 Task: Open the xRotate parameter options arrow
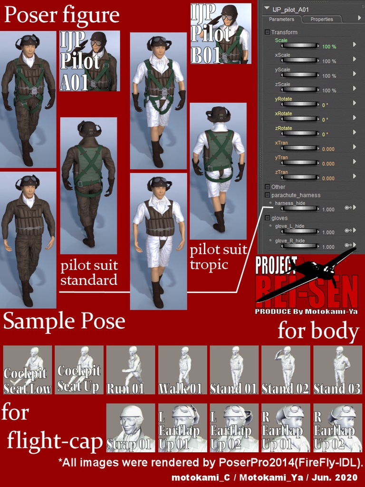pos(355,118)
